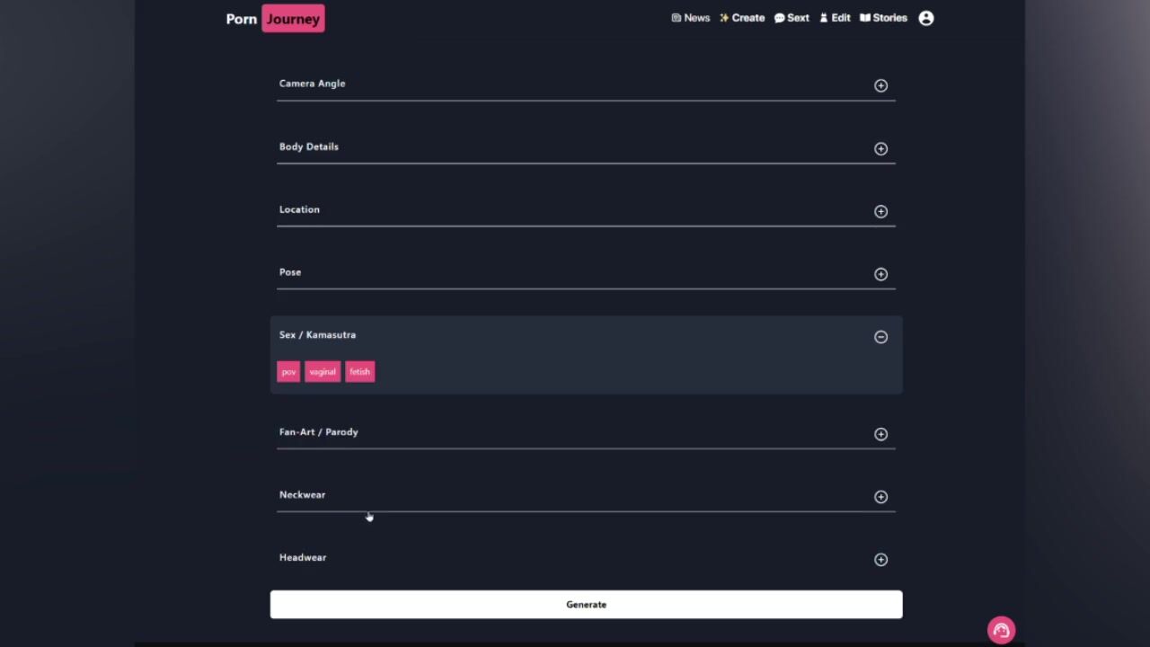The image size is (1150, 647).
Task: Open the Create link in navigation
Action: coord(742,18)
